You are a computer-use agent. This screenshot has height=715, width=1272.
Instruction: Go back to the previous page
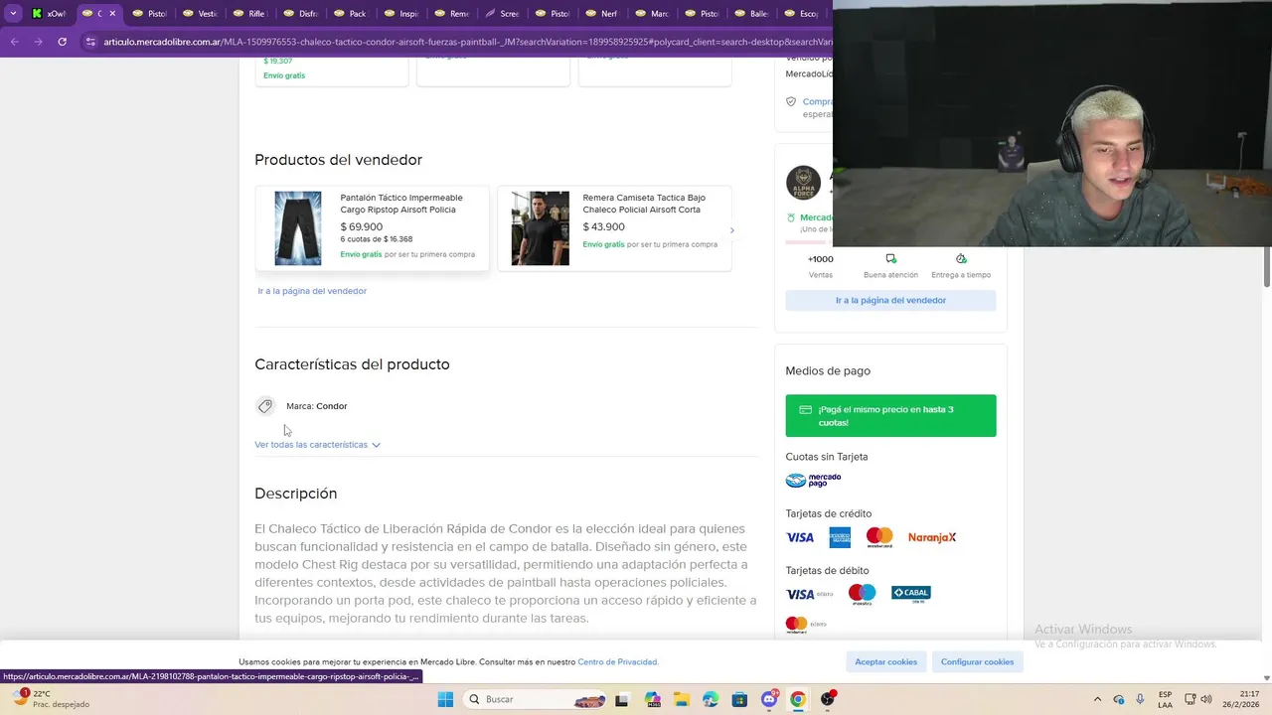14,42
